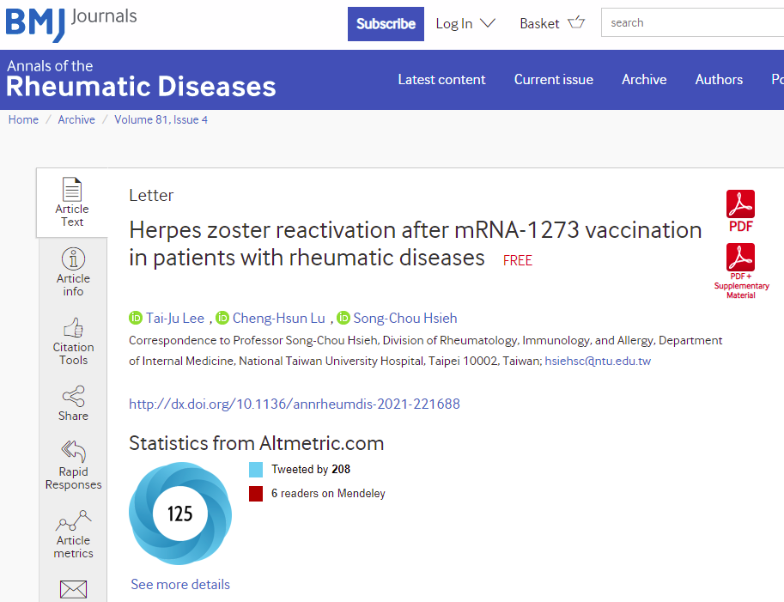784x602 pixels.
Task: Click Volume 81, Issue 4 breadcrumb
Action: [x=161, y=119]
